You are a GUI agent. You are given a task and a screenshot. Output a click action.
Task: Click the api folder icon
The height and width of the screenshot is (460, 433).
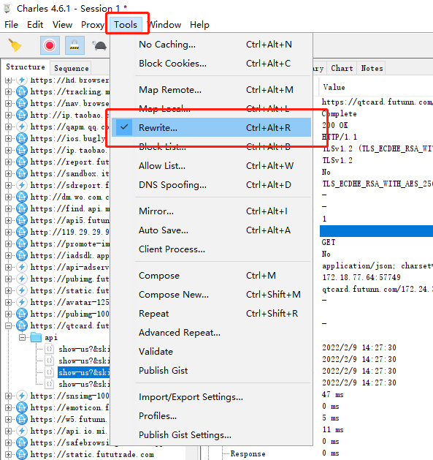tap(36, 337)
